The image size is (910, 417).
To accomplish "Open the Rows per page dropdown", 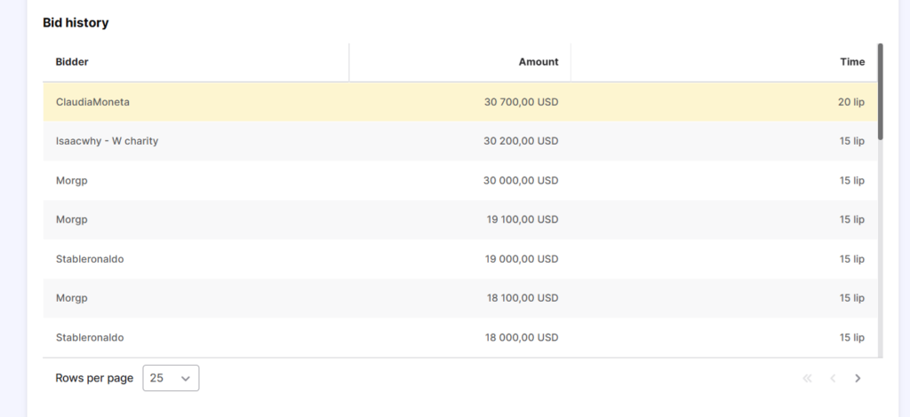I will coord(171,378).
